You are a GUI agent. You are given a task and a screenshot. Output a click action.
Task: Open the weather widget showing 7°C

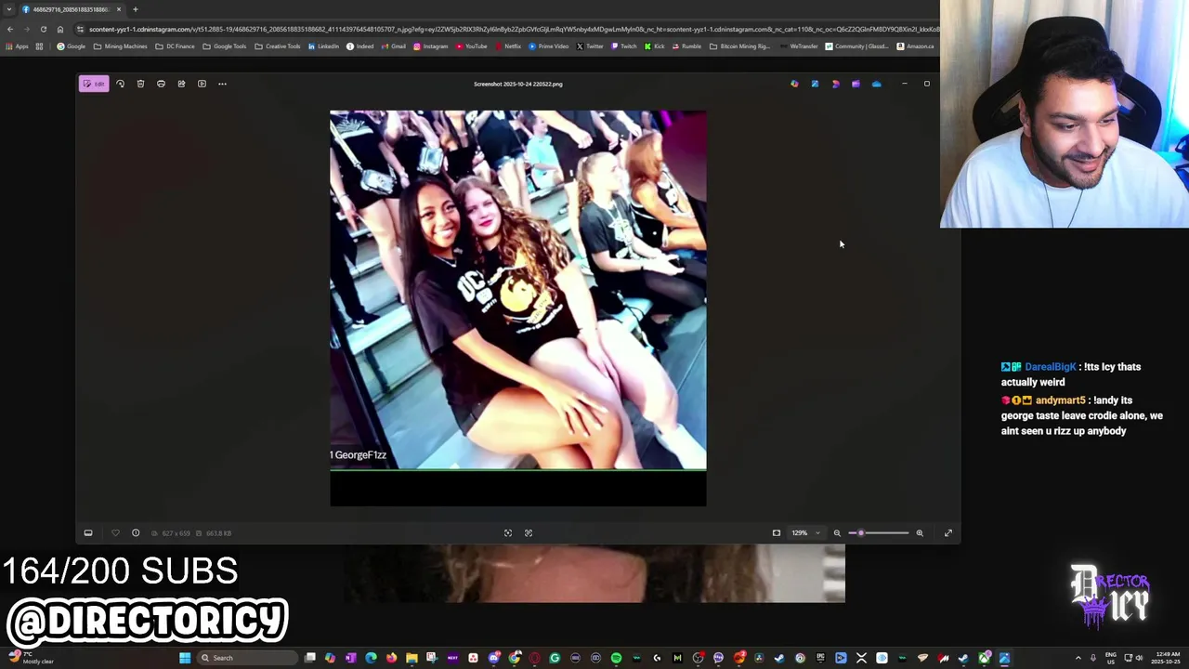click(30, 658)
